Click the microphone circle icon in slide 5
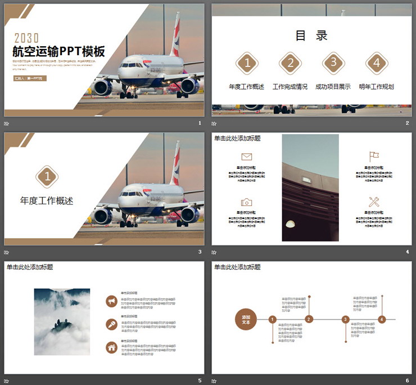This screenshot has height=385, width=416. coord(111,324)
